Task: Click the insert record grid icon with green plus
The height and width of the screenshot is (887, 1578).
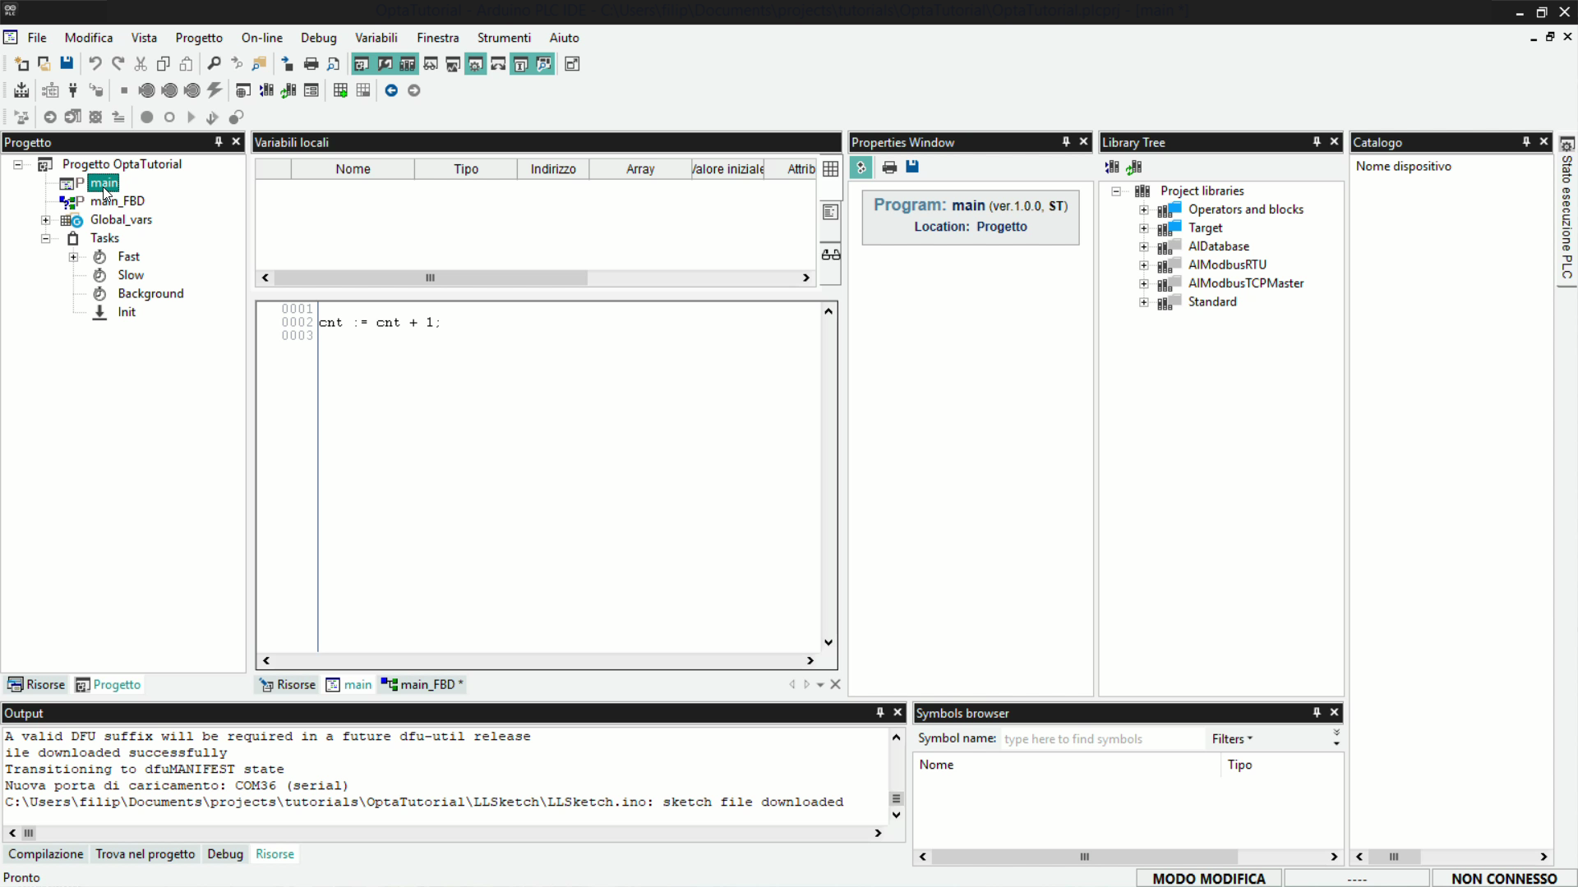Action: (340, 90)
